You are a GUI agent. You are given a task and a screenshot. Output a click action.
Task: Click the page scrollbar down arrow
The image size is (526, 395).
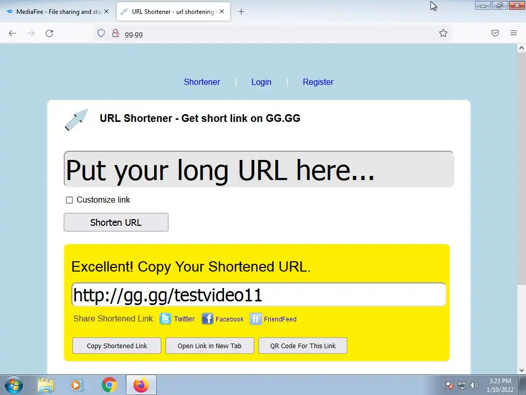point(521,370)
